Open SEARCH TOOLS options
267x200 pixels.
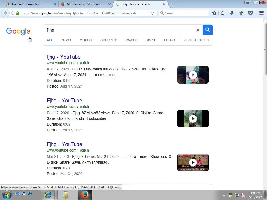point(196,40)
